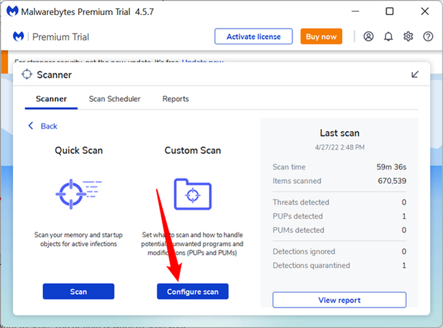The height and width of the screenshot is (328, 443).
Task: Open the account profile icon
Action: [x=369, y=36]
